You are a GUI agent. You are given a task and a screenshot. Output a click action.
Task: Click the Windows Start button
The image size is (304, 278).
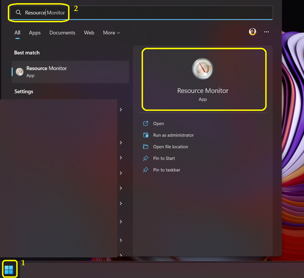[x=9, y=270]
